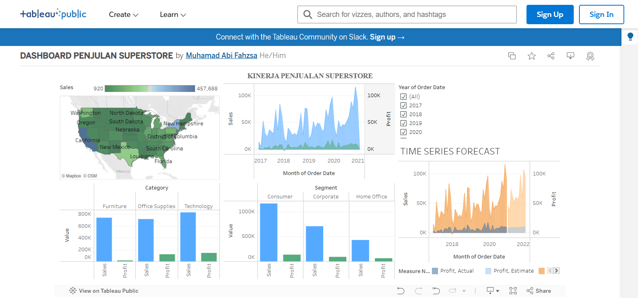Uncheck the 2020 year filter
The height and width of the screenshot is (298, 638).
pyautogui.click(x=403, y=132)
